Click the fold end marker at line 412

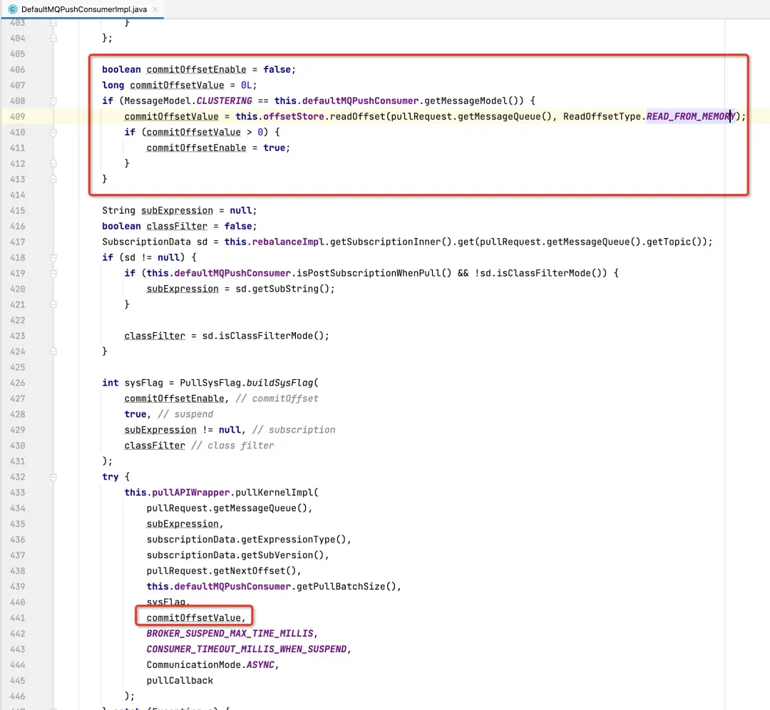coord(53,163)
